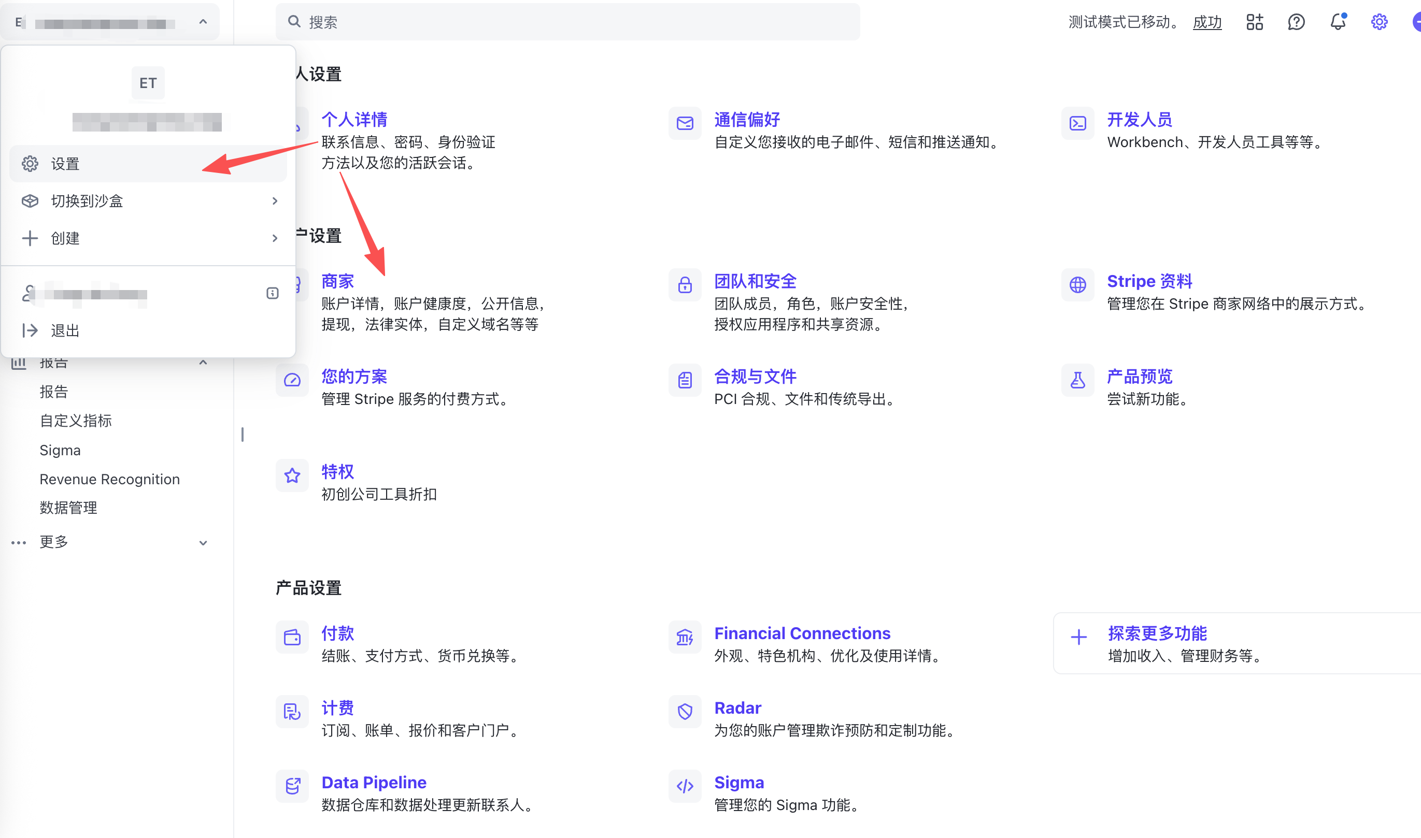This screenshot has height=838, width=1421.
Task: Click the globe icon beside Stripe 资料
Action: [1077, 285]
